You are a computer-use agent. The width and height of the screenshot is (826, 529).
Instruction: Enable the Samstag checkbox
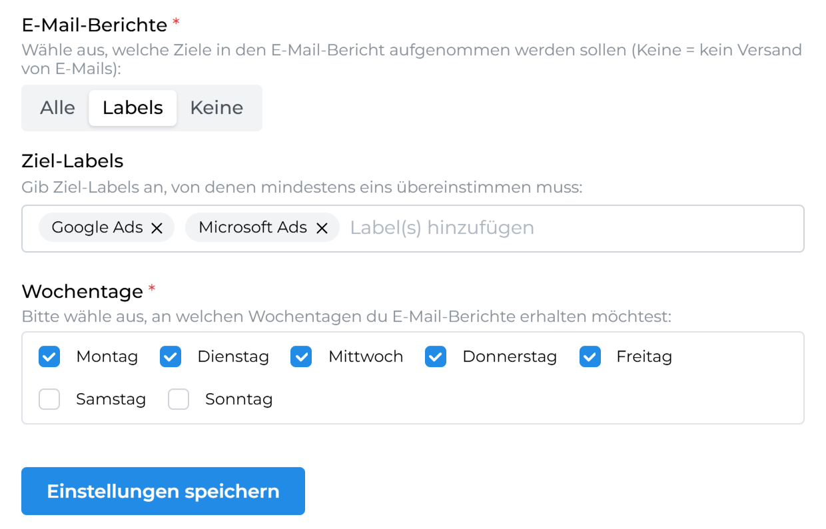point(49,400)
